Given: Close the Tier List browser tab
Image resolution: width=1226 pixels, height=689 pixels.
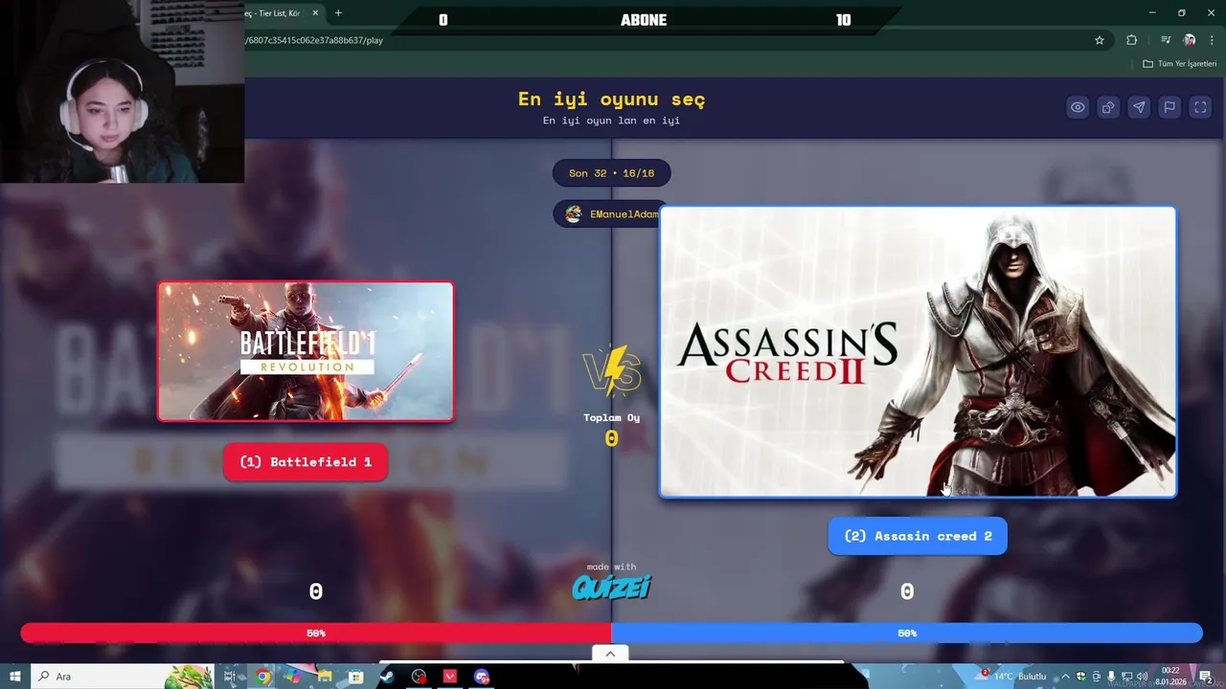Looking at the screenshot, I should coord(315,13).
